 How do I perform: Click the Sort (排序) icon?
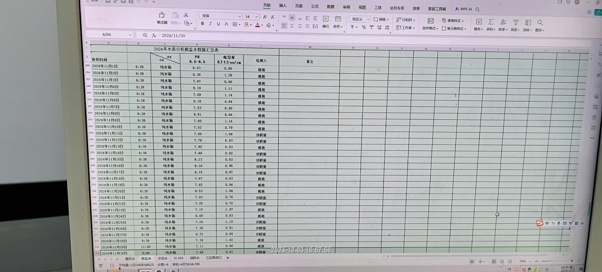tap(503, 22)
